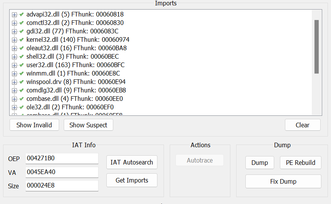Clear the imports list

click(303, 125)
